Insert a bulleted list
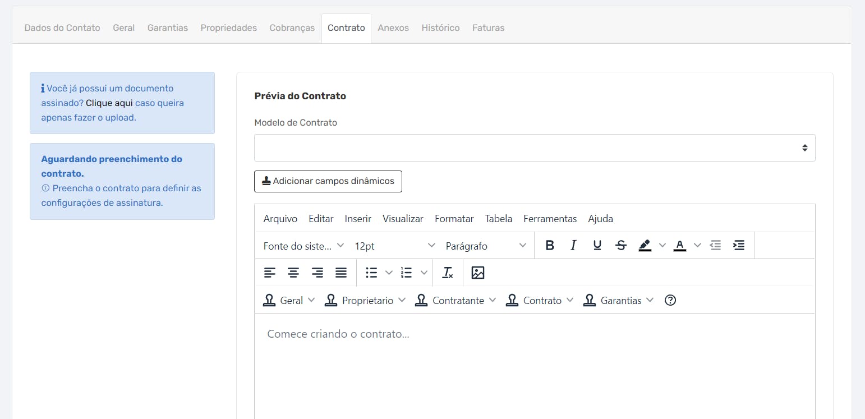 371,273
